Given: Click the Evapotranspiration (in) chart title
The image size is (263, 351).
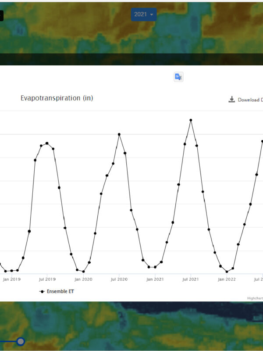Looking at the screenshot, I should pos(57,98).
